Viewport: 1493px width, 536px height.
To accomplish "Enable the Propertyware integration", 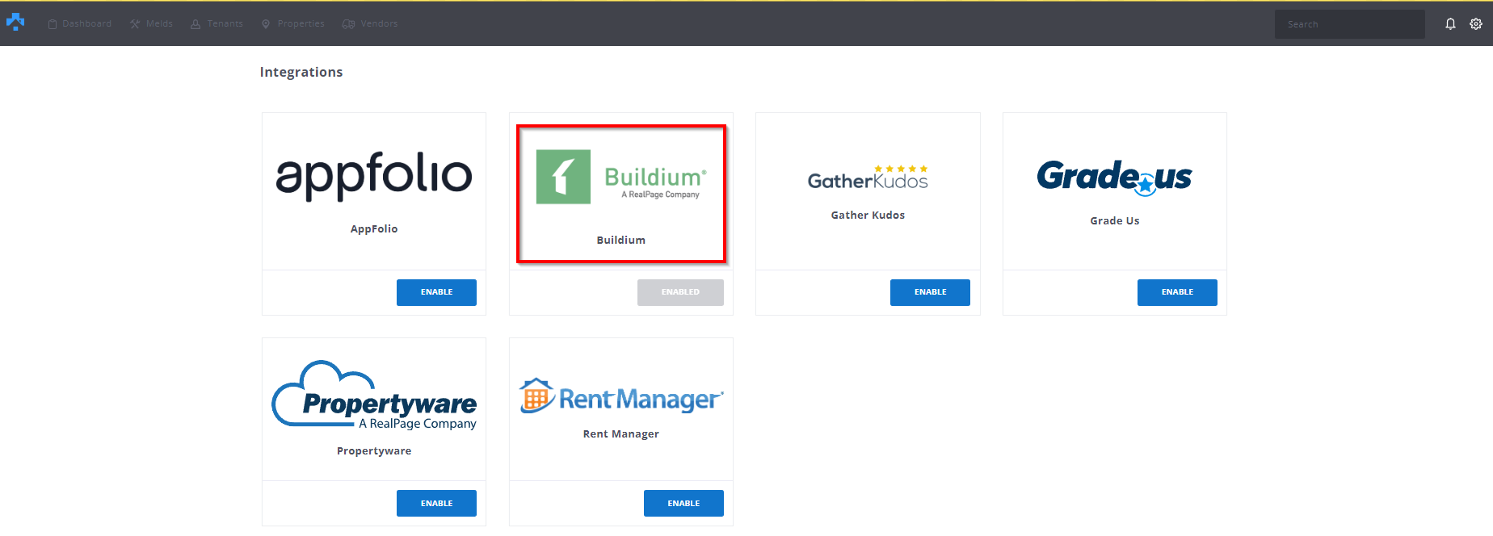I will 436,504.
